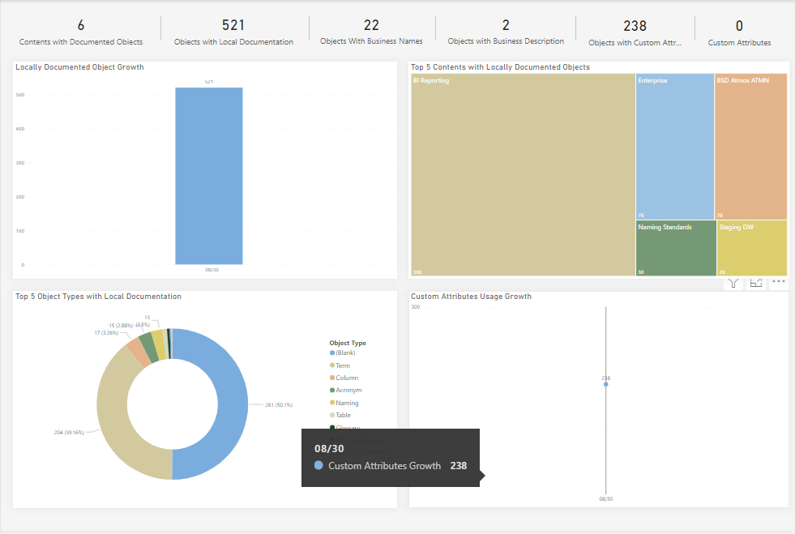Select Column in Object Type legend

click(346, 378)
